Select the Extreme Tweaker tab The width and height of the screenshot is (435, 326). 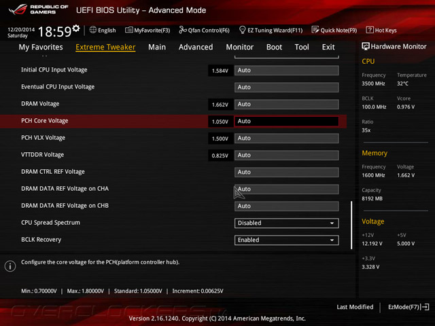105,47
